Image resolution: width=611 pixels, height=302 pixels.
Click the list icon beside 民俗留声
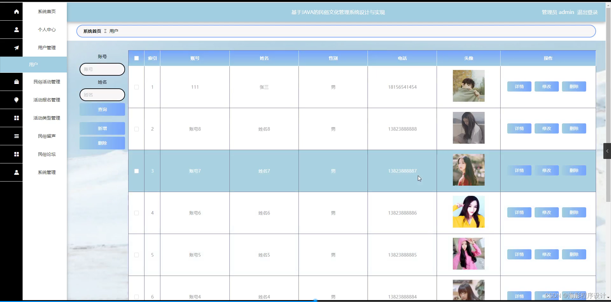[x=17, y=136]
